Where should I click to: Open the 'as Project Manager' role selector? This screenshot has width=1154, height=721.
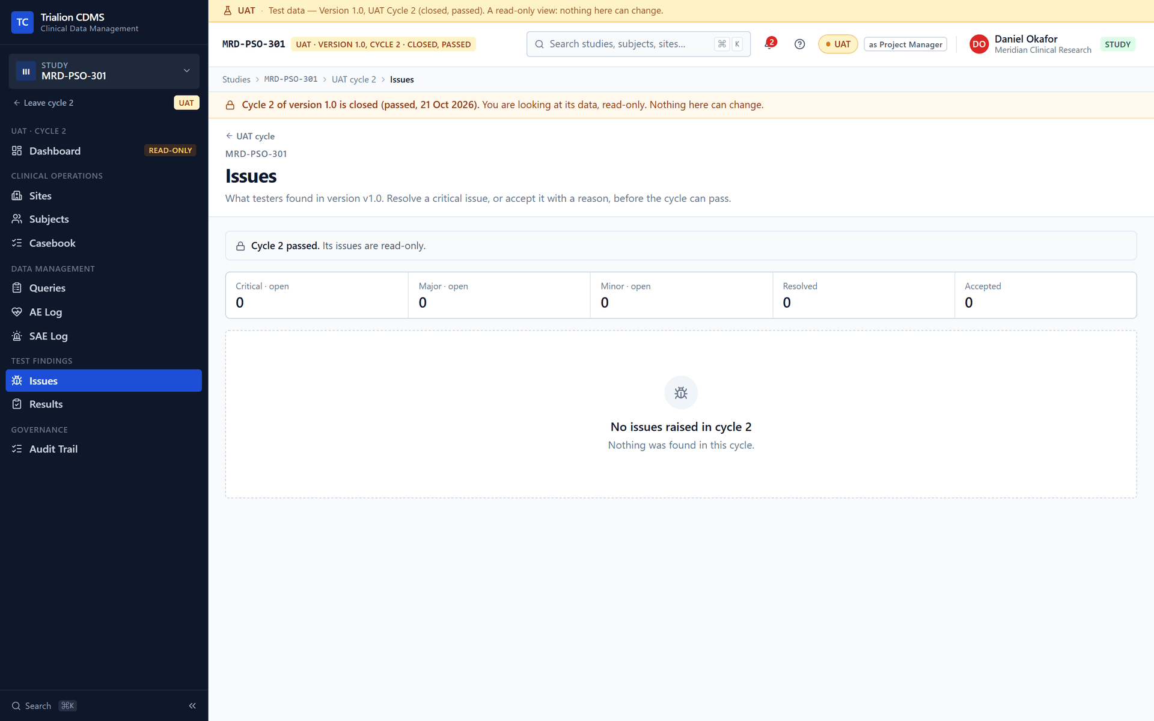pos(905,44)
